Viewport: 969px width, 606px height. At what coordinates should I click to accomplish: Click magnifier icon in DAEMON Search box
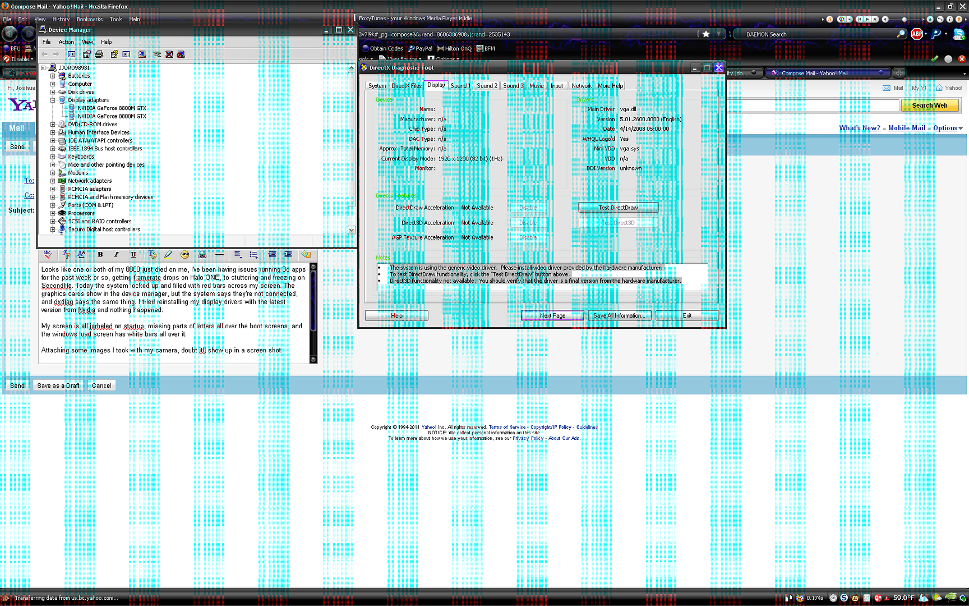click(901, 34)
